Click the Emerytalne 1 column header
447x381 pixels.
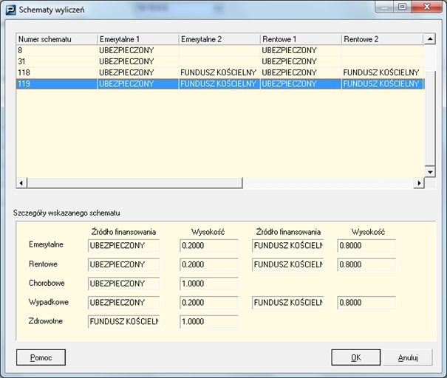pos(137,38)
